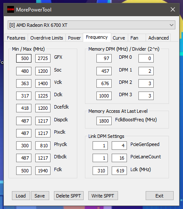The width and height of the screenshot is (183, 209).
Task: Select the Power tab
Action: pos(74,38)
